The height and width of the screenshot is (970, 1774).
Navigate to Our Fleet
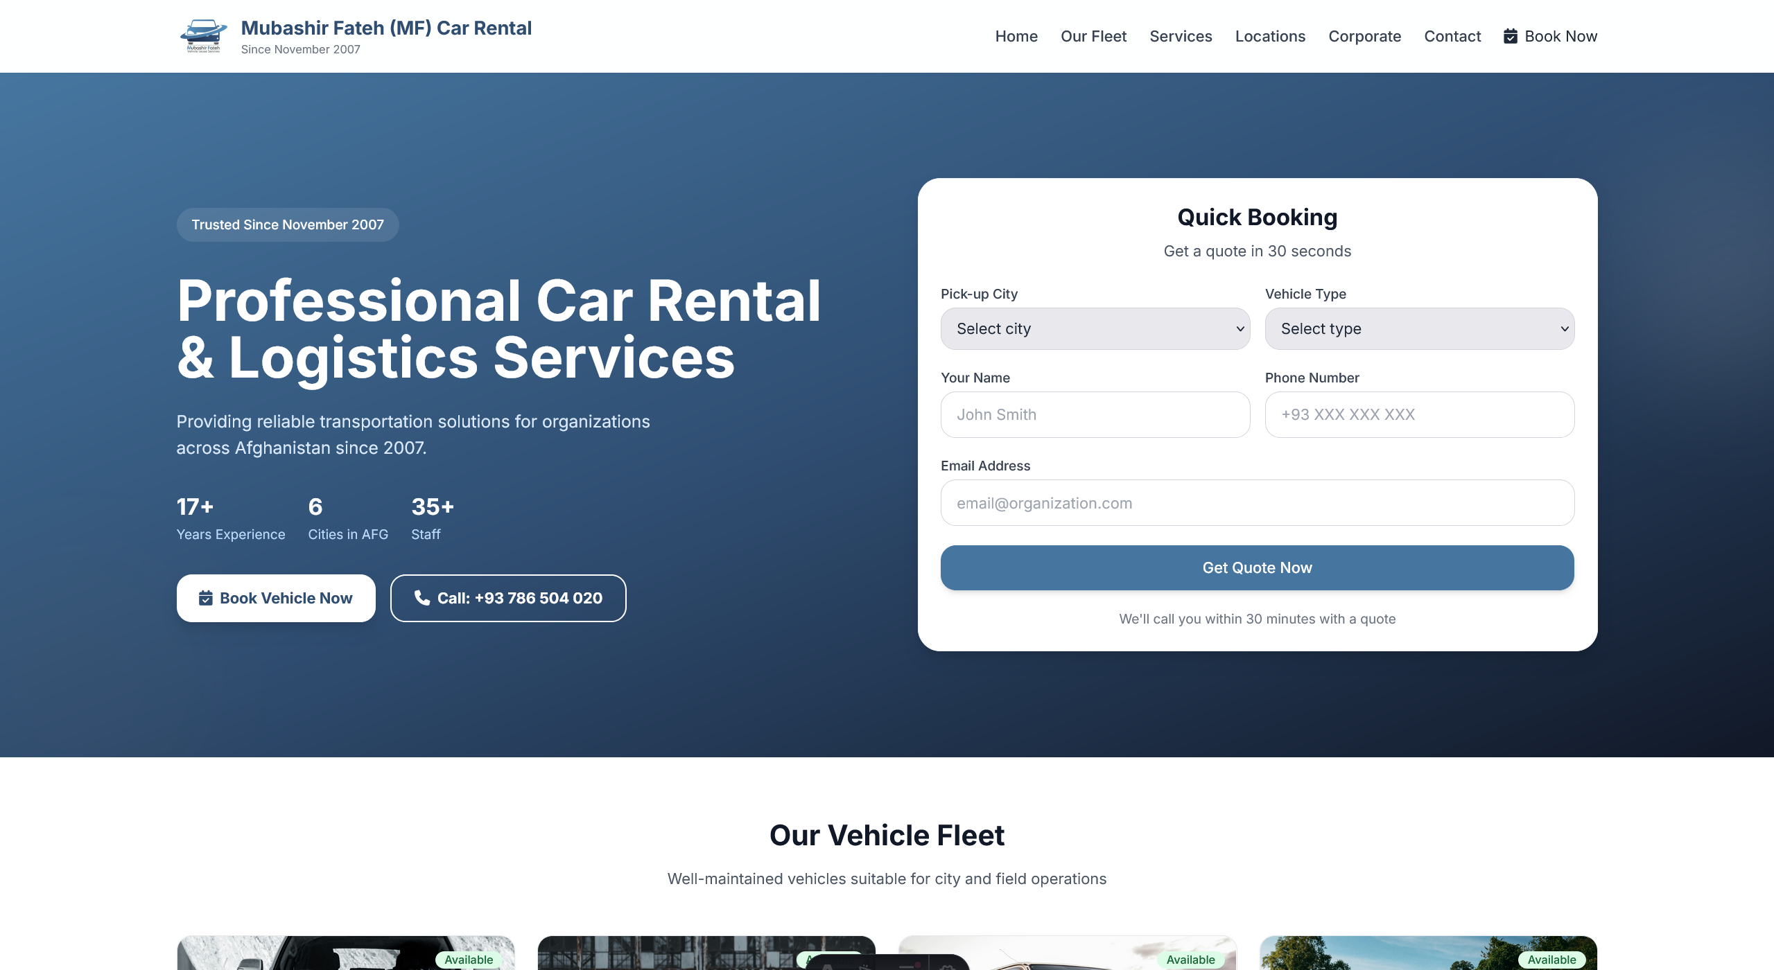point(1093,36)
